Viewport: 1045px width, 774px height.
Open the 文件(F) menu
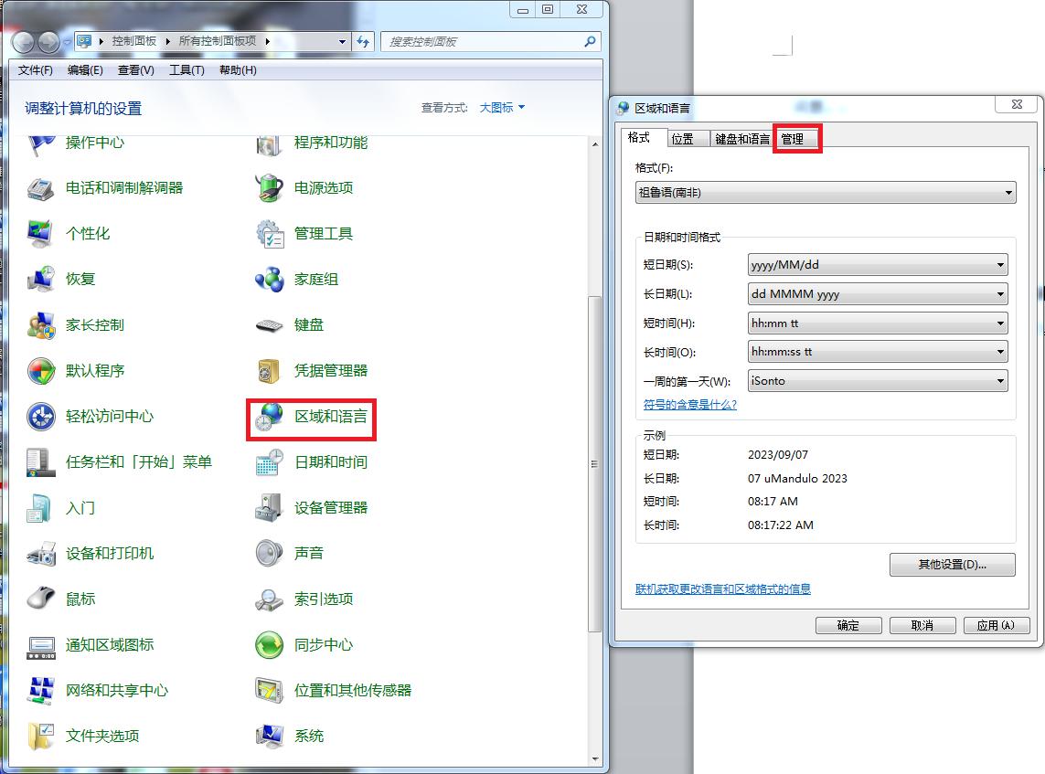(36, 70)
